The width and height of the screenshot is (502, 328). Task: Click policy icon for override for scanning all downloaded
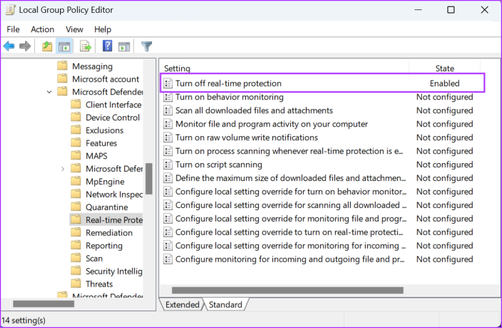coord(168,205)
